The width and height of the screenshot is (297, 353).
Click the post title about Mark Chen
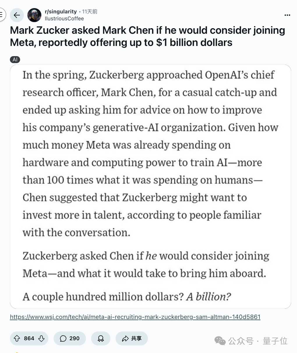pyautogui.click(x=147, y=36)
